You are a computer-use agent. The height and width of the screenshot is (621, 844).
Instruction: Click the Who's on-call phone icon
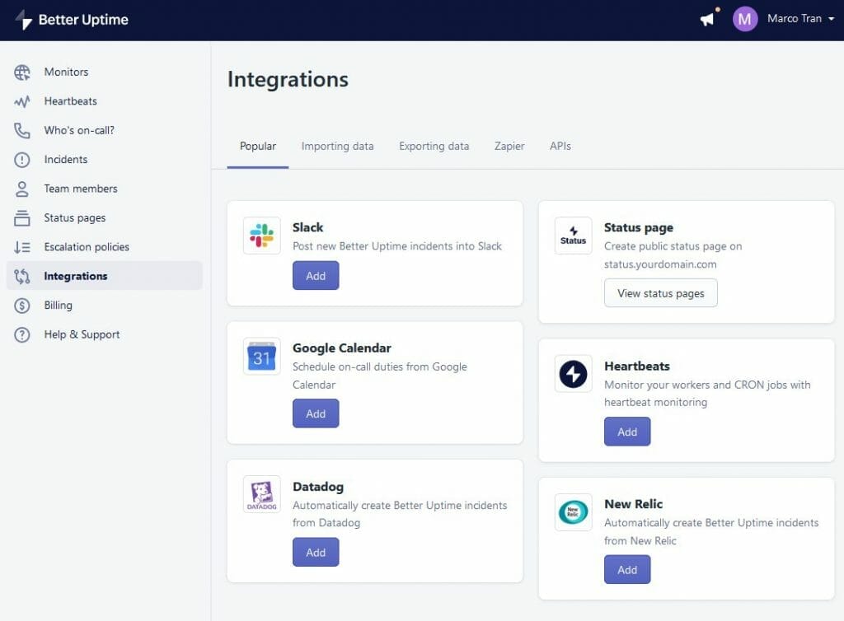pyautogui.click(x=21, y=130)
